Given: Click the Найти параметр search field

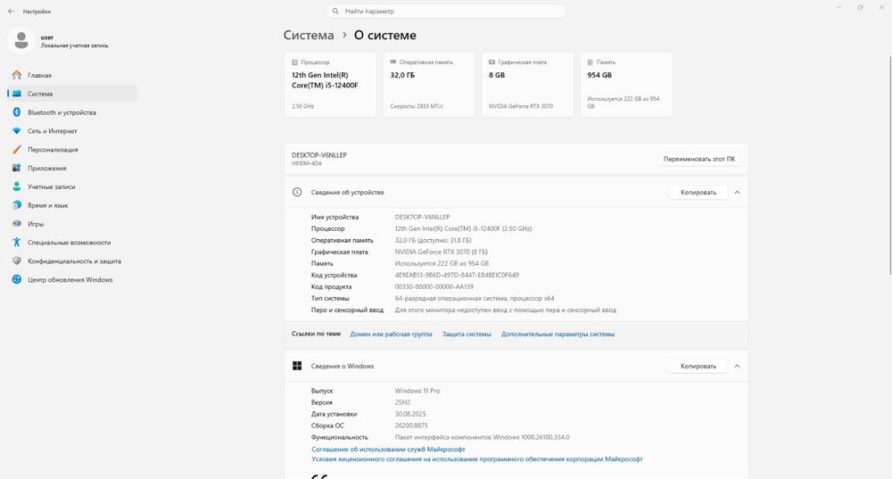Looking at the screenshot, I should (x=446, y=11).
